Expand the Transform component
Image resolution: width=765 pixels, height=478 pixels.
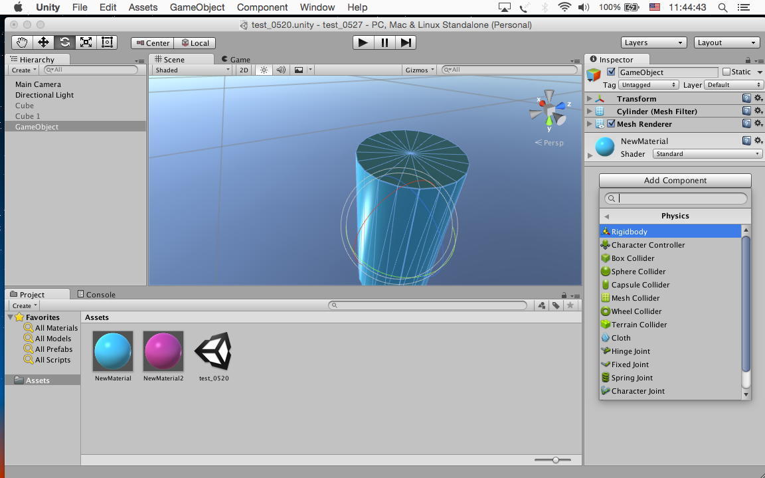(x=590, y=99)
